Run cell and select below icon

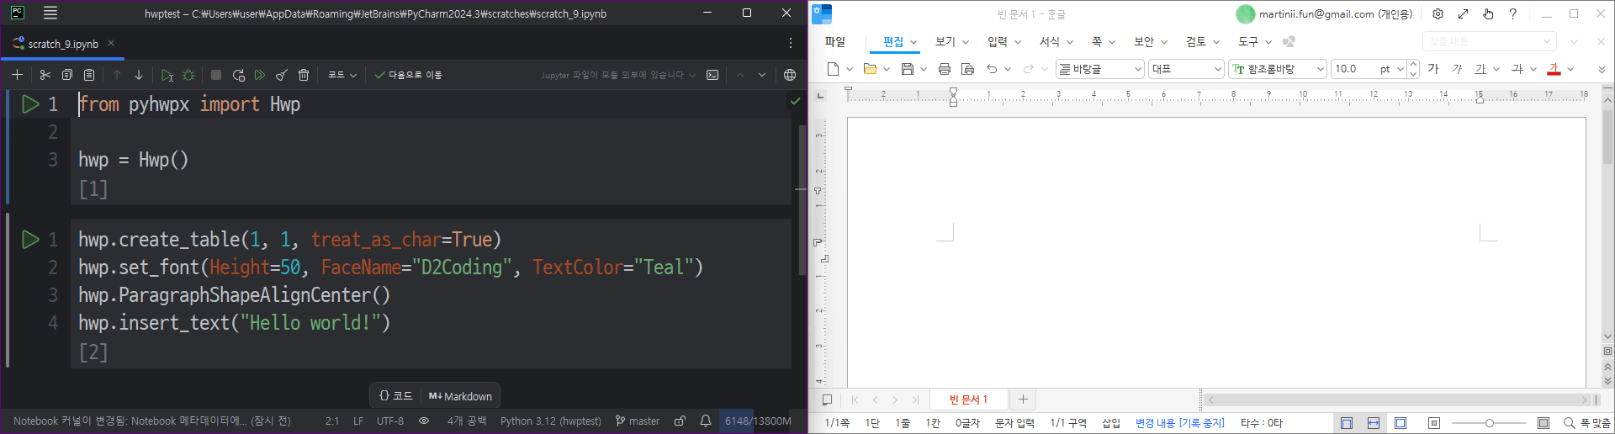167,75
